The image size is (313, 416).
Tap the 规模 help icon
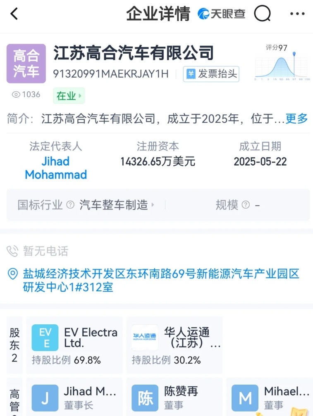coord(246,205)
